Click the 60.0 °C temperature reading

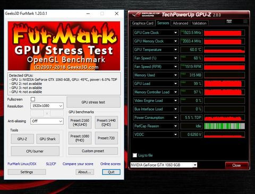pyautogui.click(x=191, y=50)
